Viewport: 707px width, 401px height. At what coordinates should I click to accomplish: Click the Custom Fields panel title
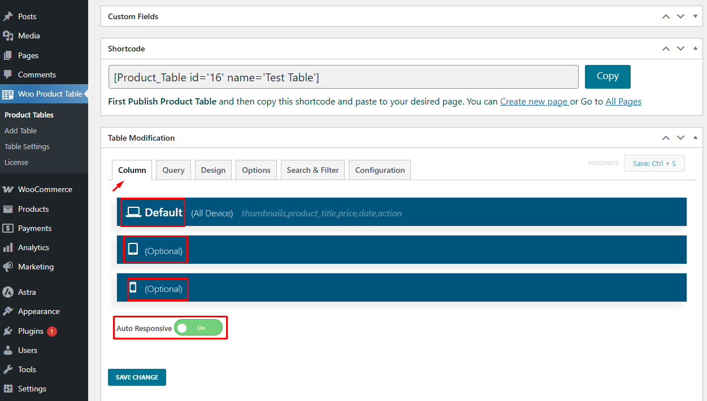click(133, 16)
